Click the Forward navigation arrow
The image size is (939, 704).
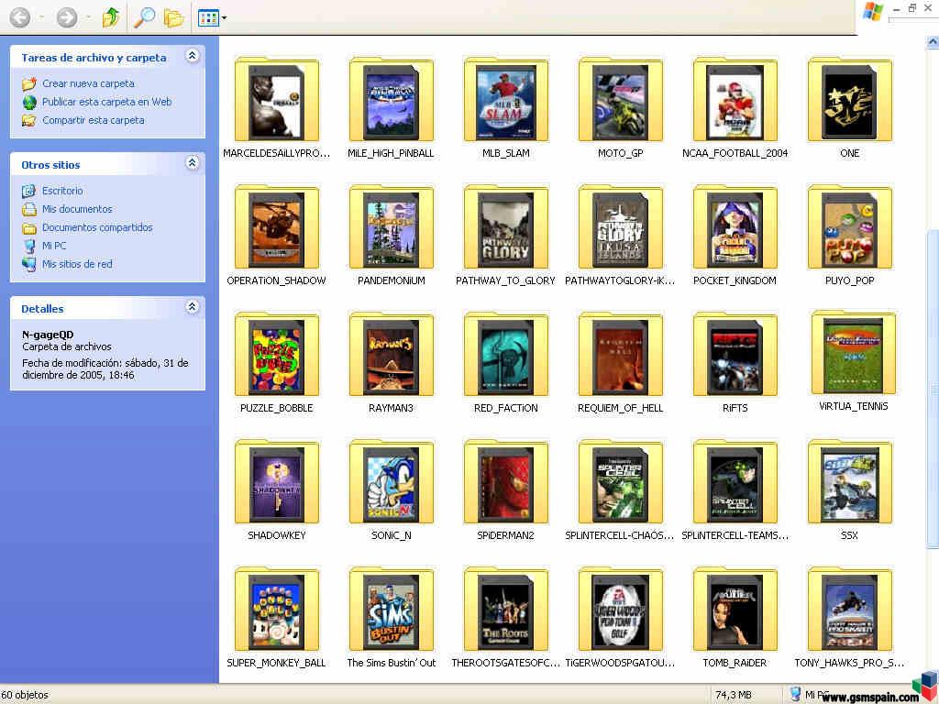point(66,17)
